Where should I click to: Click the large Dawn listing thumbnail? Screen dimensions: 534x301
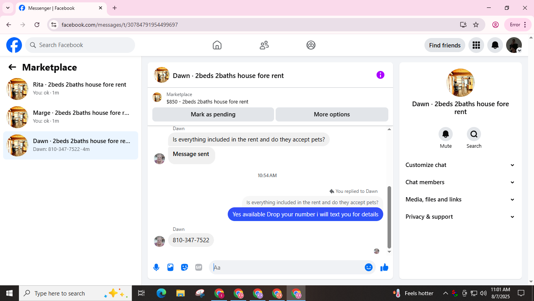point(461,83)
